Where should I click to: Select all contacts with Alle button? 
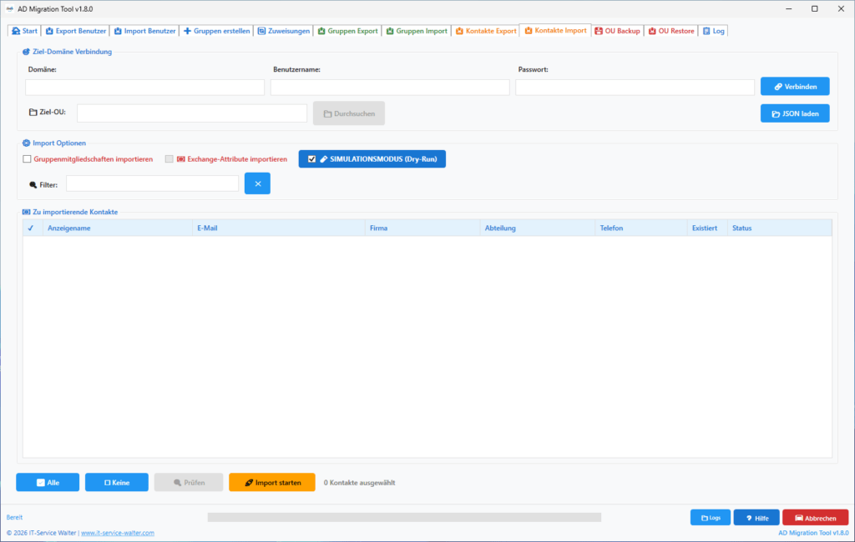click(x=48, y=482)
